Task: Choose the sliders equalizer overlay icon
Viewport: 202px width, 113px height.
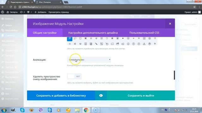Action: tap(80, 44)
